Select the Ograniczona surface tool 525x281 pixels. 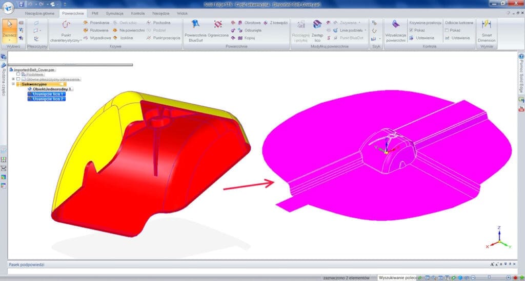218,24
